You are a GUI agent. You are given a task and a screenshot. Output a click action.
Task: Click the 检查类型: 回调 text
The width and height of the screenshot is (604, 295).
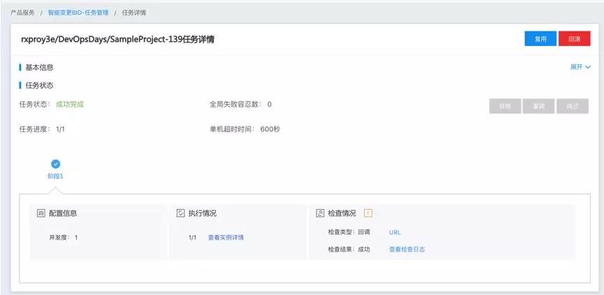pyautogui.click(x=349, y=232)
